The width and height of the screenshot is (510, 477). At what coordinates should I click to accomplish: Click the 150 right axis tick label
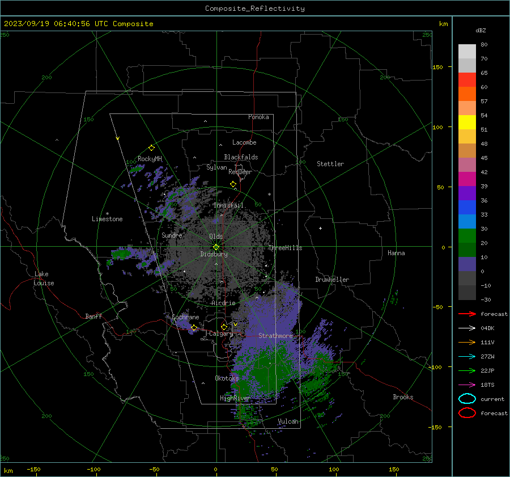coord(437,67)
